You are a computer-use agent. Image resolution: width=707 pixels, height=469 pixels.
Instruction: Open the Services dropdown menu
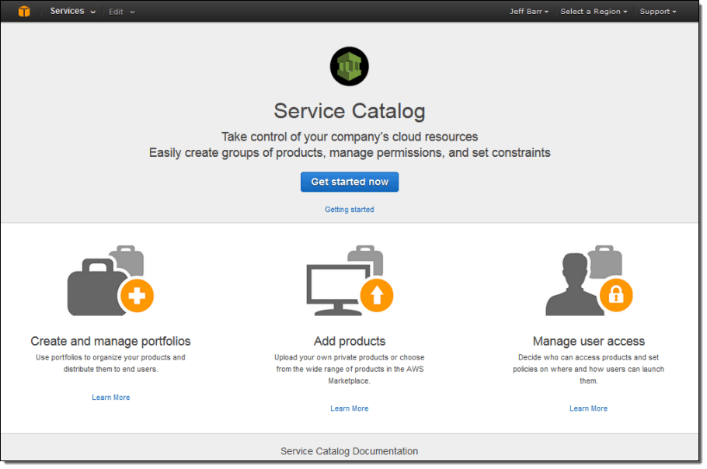tap(72, 12)
